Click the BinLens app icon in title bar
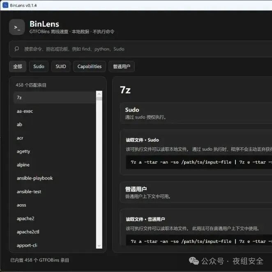Viewport: 272px width, 272px height. 5,5
